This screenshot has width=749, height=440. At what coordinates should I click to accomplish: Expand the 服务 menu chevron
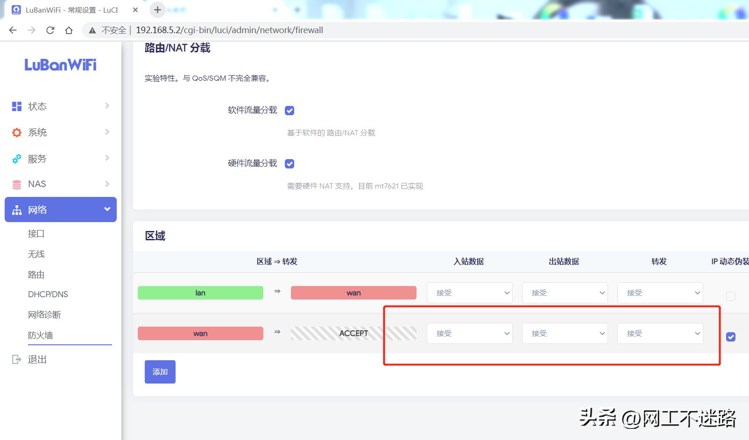(107, 158)
